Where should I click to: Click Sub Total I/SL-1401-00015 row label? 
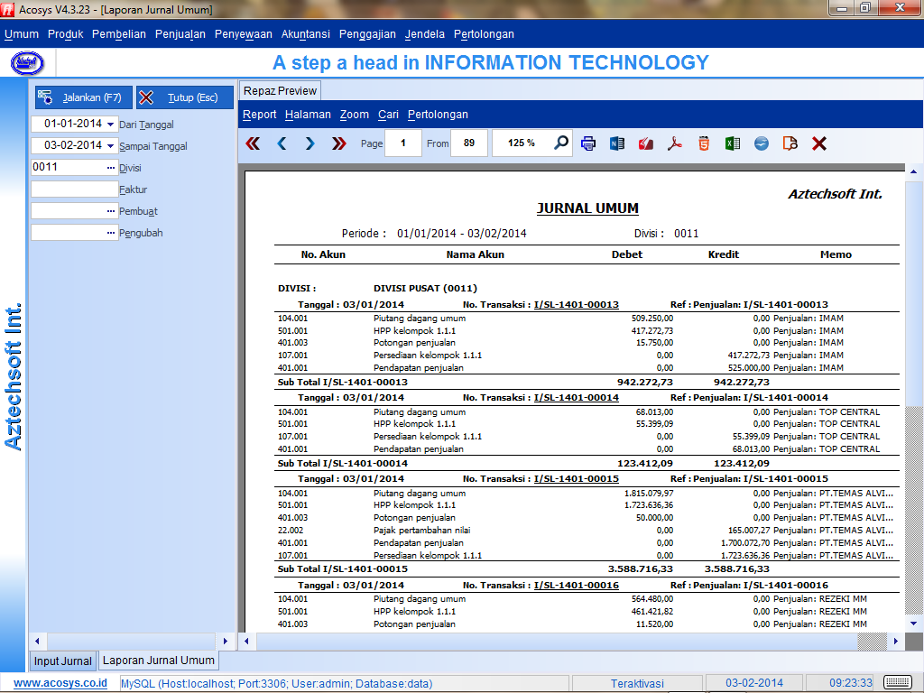[x=342, y=569]
